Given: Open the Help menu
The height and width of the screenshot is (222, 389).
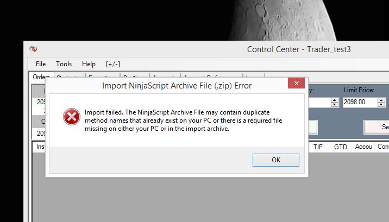Looking at the screenshot, I should click(89, 64).
